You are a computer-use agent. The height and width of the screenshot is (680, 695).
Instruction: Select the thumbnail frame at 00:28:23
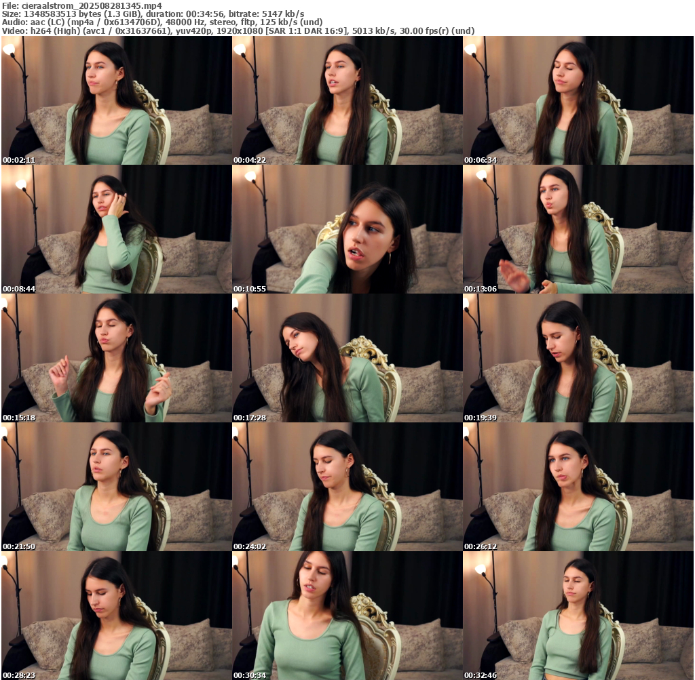(117, 616)
